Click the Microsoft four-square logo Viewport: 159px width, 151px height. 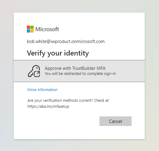[30, 29]
